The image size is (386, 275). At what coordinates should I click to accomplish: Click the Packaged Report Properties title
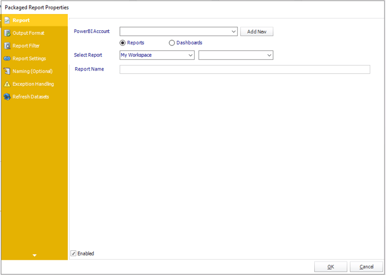coord(36,8)
